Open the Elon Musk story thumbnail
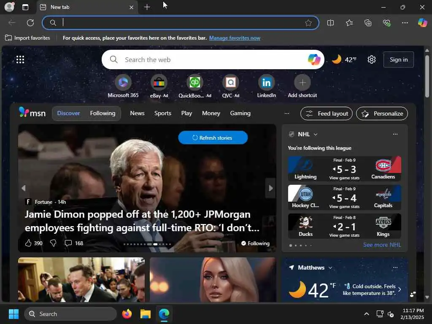 81,280
